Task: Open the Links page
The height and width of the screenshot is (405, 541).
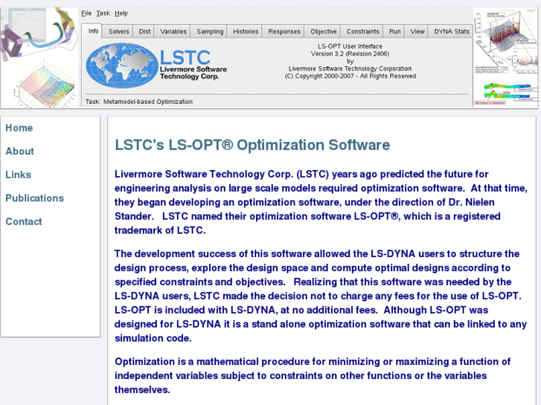Action: [18, 175]
